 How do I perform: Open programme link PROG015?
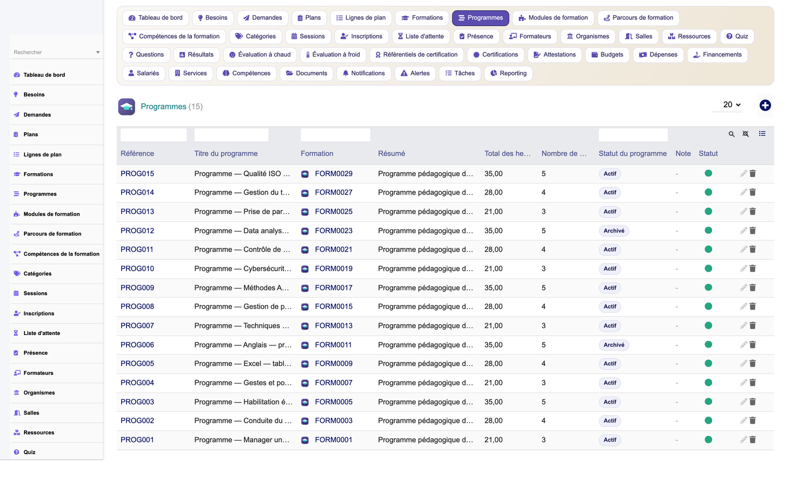[x=137, y=174]
